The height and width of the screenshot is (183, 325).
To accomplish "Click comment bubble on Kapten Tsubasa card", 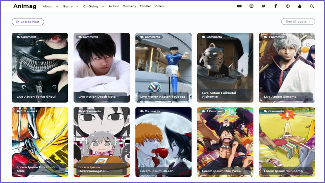I will click(142, 37).
